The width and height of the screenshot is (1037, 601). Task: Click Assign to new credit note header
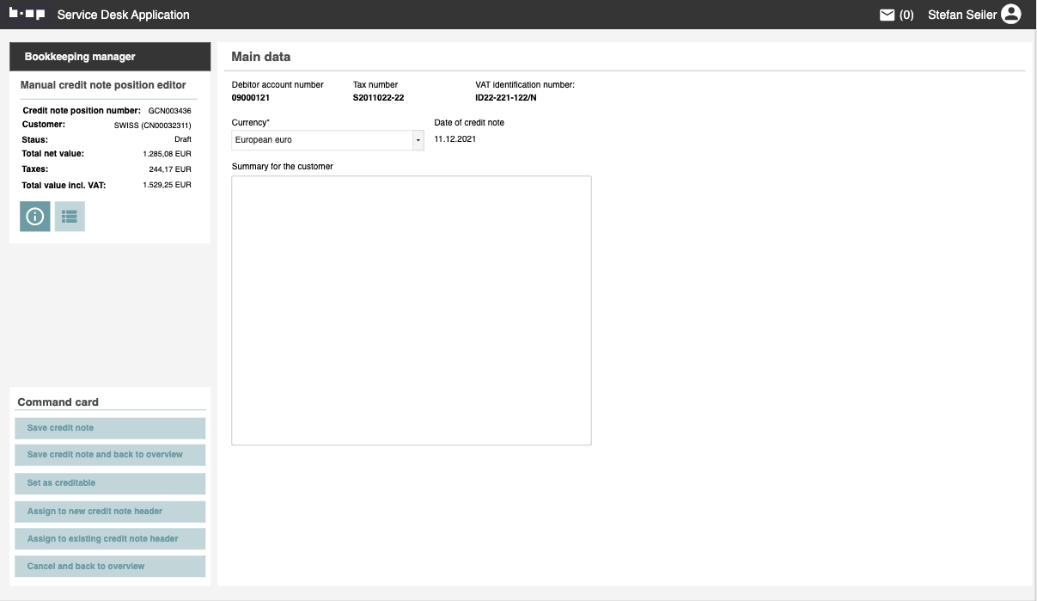(110, 512)
